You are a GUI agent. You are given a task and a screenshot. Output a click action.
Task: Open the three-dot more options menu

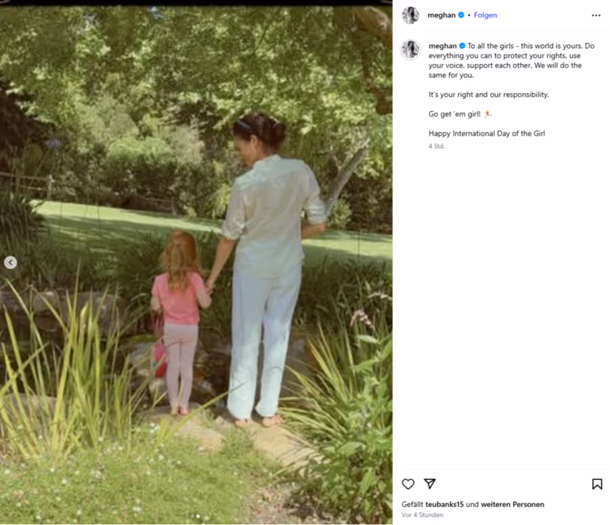pyautogui.click(x=596, y=15)
